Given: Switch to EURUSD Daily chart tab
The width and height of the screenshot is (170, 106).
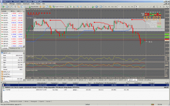Looking at the screenshot, I should (x=41, y=80).
